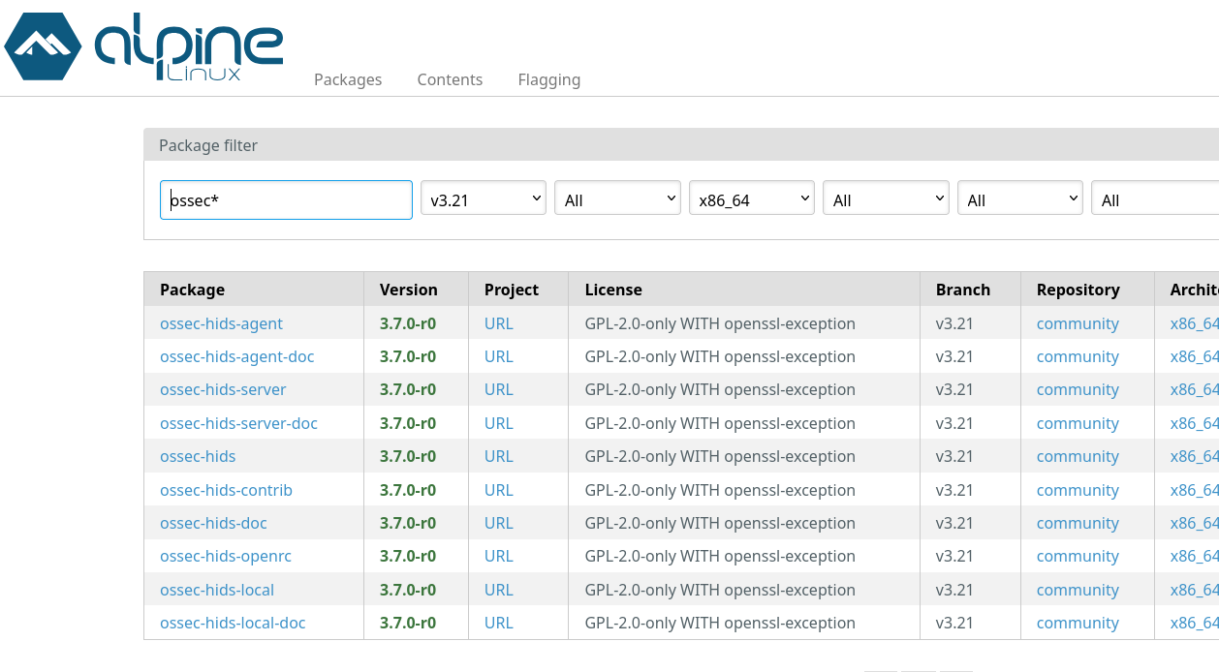The height and width of the screenshot is (672, 1219).
Task: Open community repository link for ossec-hids-server-doc
Action: click(1078, 423)
